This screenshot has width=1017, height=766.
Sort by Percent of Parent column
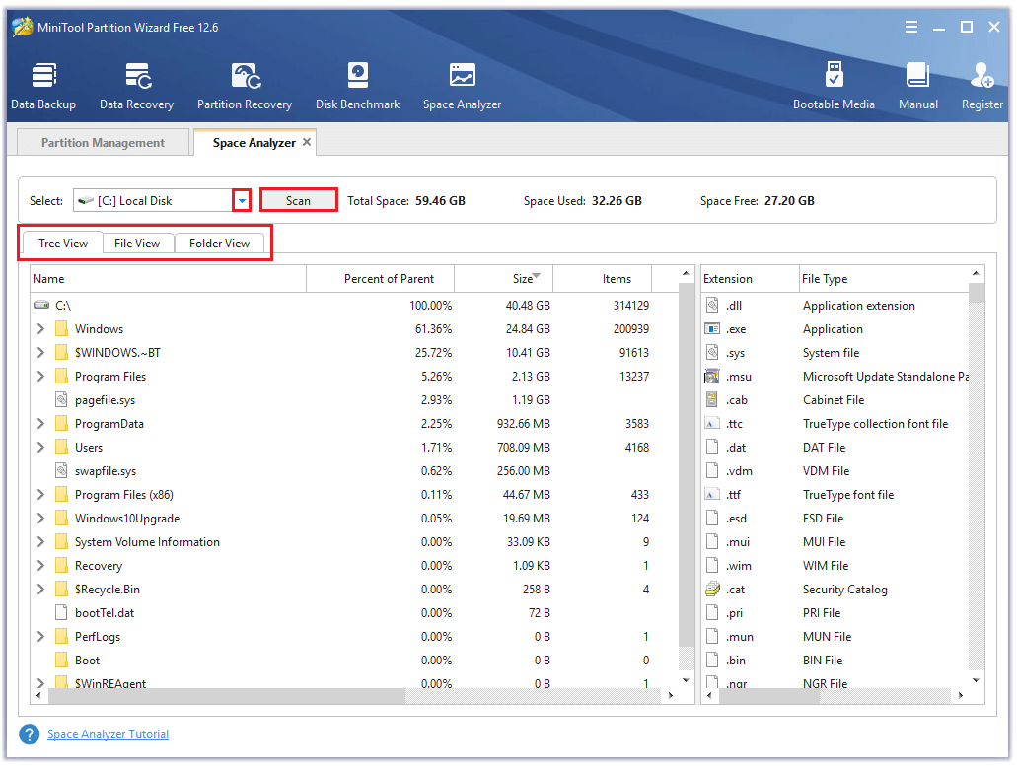click(x=380, y=279)
